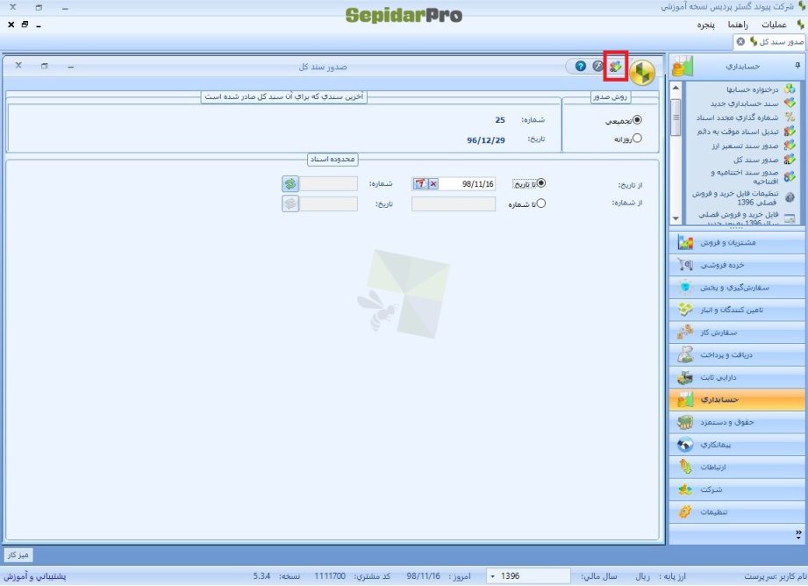
Task: Click the accounting list scrollbar thumb
Action: (x=676, y=117)
